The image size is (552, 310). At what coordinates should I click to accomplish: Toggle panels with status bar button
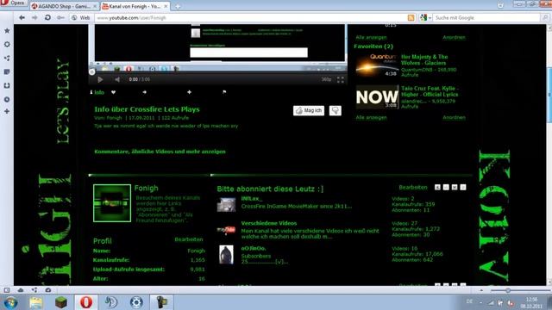click(x=7, y=290)
